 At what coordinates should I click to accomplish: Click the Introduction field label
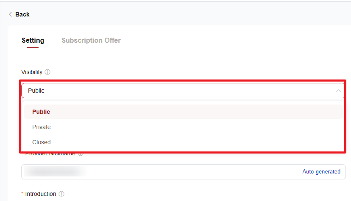click(41, 194)
